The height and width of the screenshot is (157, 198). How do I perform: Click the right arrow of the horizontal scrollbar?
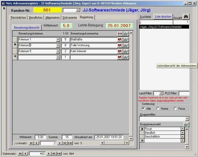tap(127, 143)
